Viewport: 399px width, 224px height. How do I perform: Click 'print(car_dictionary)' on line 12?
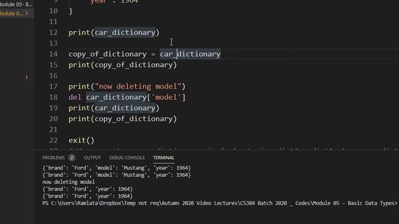tap(114, 32)
